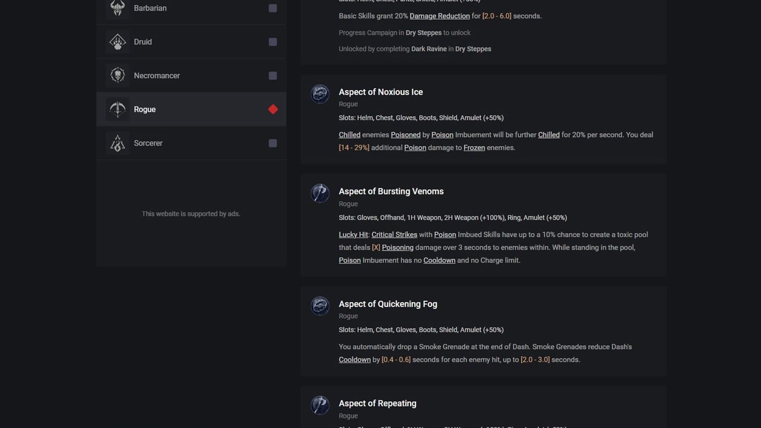The height and width of the screenshot is (428, 761).
Task: Click the Sorcerer class icon
Action: [117, 143]
